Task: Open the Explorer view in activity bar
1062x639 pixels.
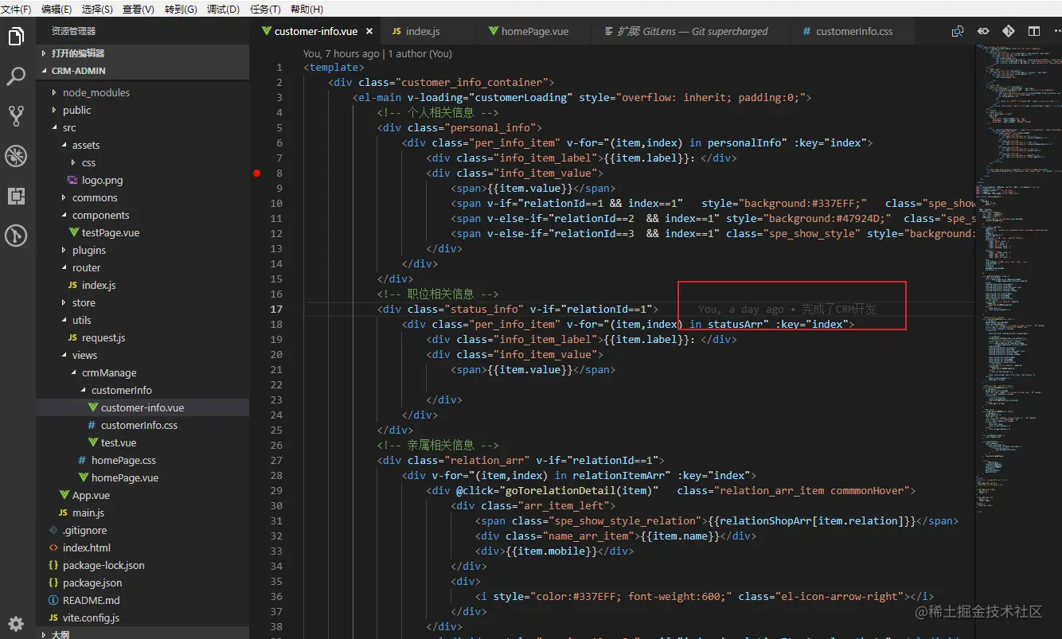Action: 16,37
